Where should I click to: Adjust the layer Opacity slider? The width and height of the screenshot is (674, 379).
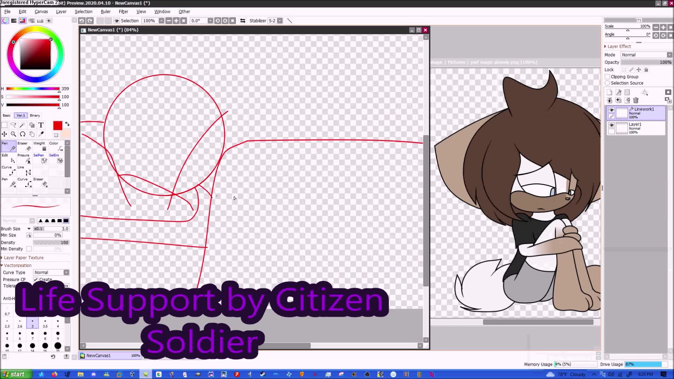[646, 62]
